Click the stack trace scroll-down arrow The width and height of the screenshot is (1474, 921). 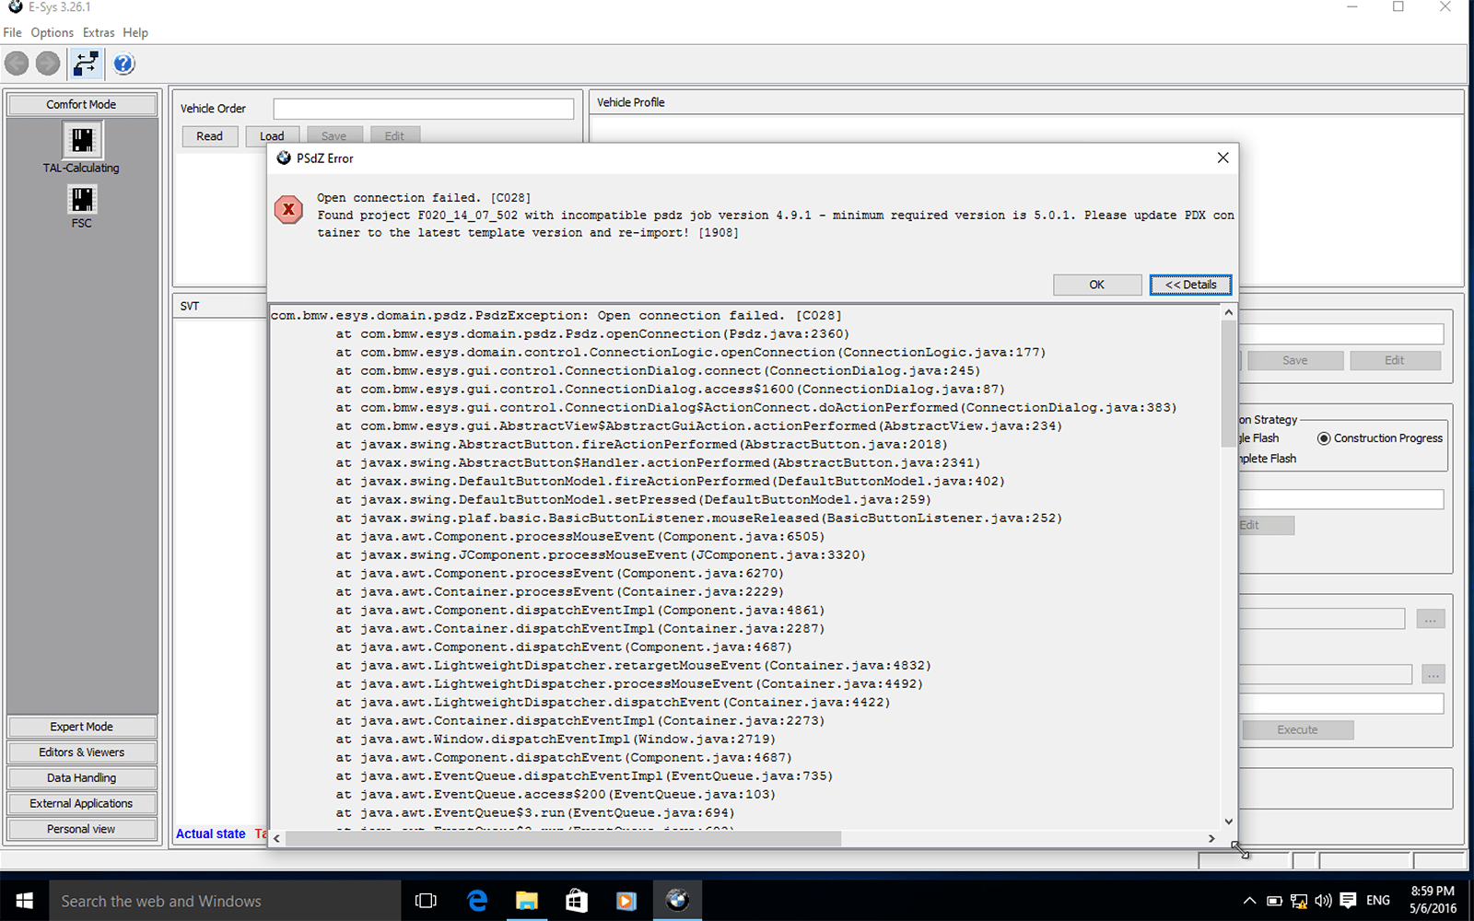(x=1228, y=822)
